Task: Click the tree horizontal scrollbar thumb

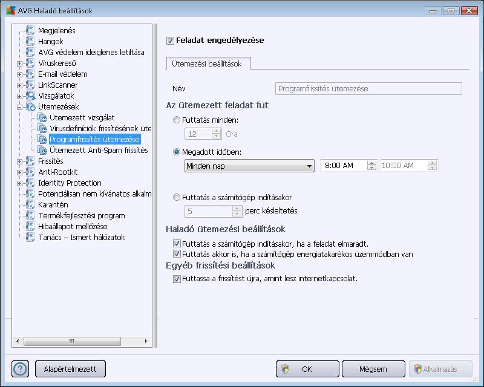Action: pyautogui.click(x=72, y=341)
